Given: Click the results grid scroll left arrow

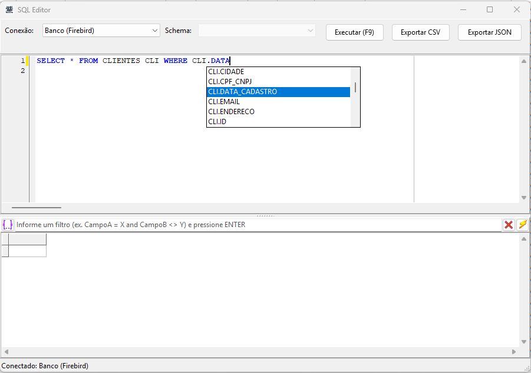Looking at the screenshot, I should click(x=6, y=352).
